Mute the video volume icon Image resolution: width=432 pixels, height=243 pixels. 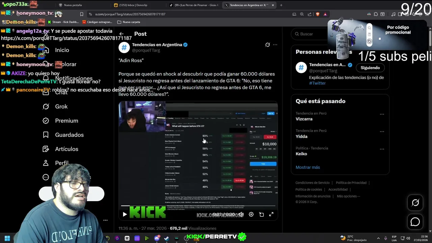pyautogui.click(x=241, y=214)
